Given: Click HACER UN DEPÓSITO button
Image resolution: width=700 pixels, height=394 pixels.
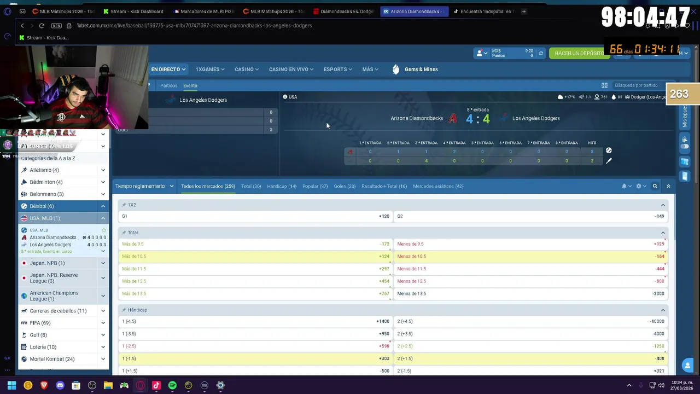Looking at the screenshot, I should point(579,53).
